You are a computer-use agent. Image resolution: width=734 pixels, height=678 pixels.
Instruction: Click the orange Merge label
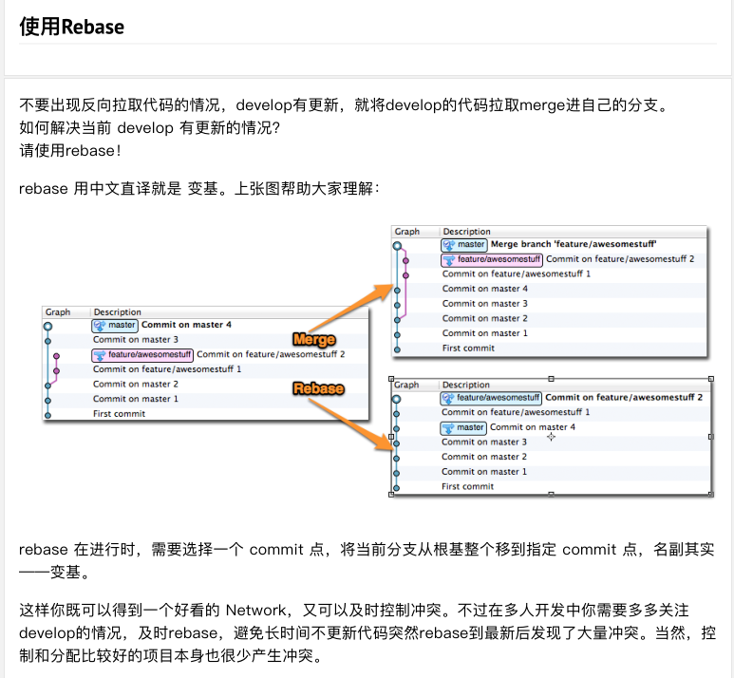pos(314,339)
